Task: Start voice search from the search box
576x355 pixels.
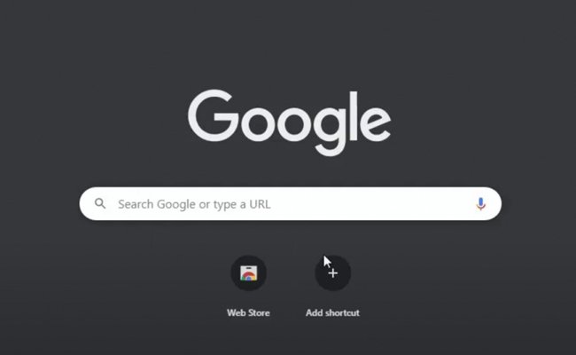Action: [x=480, y=204]
